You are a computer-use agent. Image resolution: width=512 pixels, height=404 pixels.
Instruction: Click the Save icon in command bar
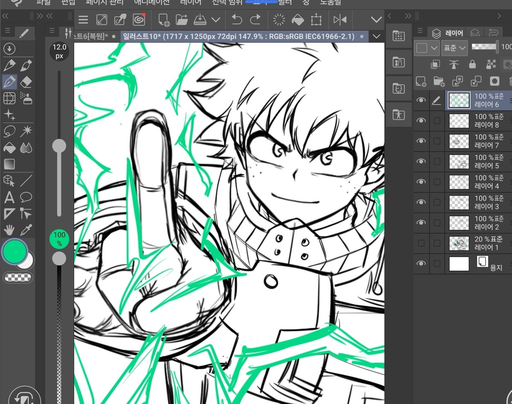[x=200, y=20]
